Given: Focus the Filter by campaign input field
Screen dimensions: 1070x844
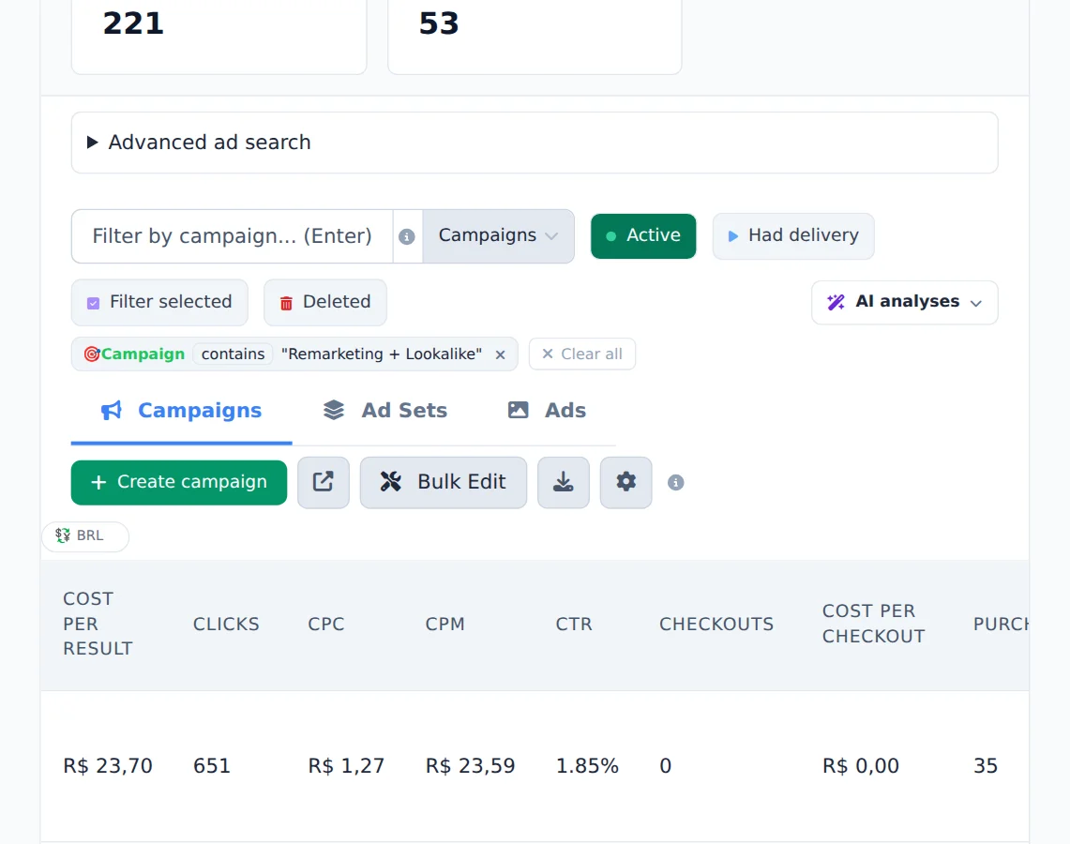Looking at the screenshot, I should click(232, 236).
